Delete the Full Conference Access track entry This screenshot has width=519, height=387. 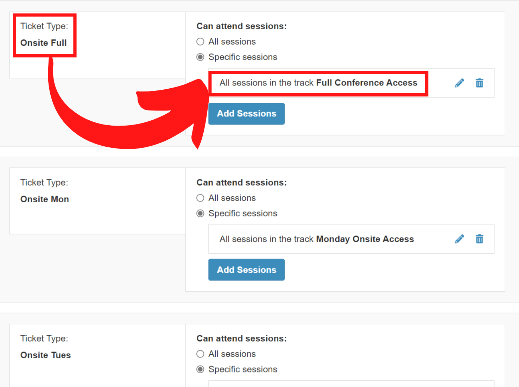tap(479, 83)
